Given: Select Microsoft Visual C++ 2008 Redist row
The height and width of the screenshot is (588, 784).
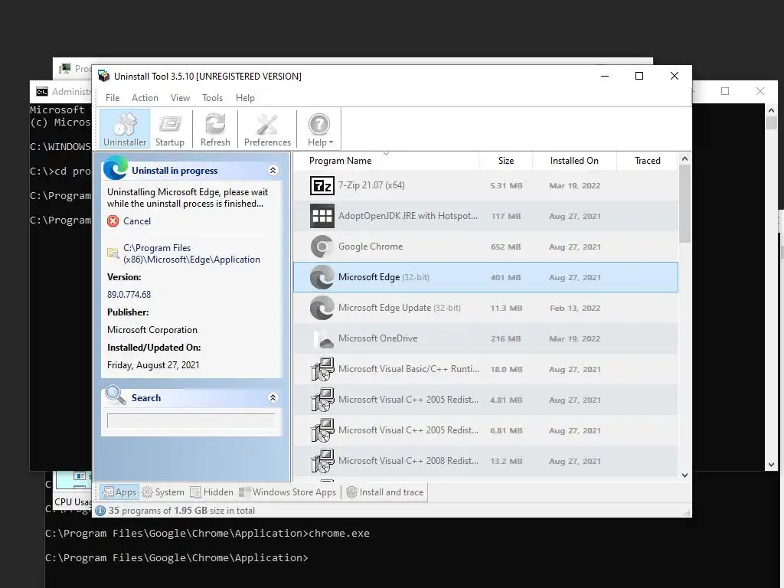Looking at the screenshot, I should tap(485, 460).
